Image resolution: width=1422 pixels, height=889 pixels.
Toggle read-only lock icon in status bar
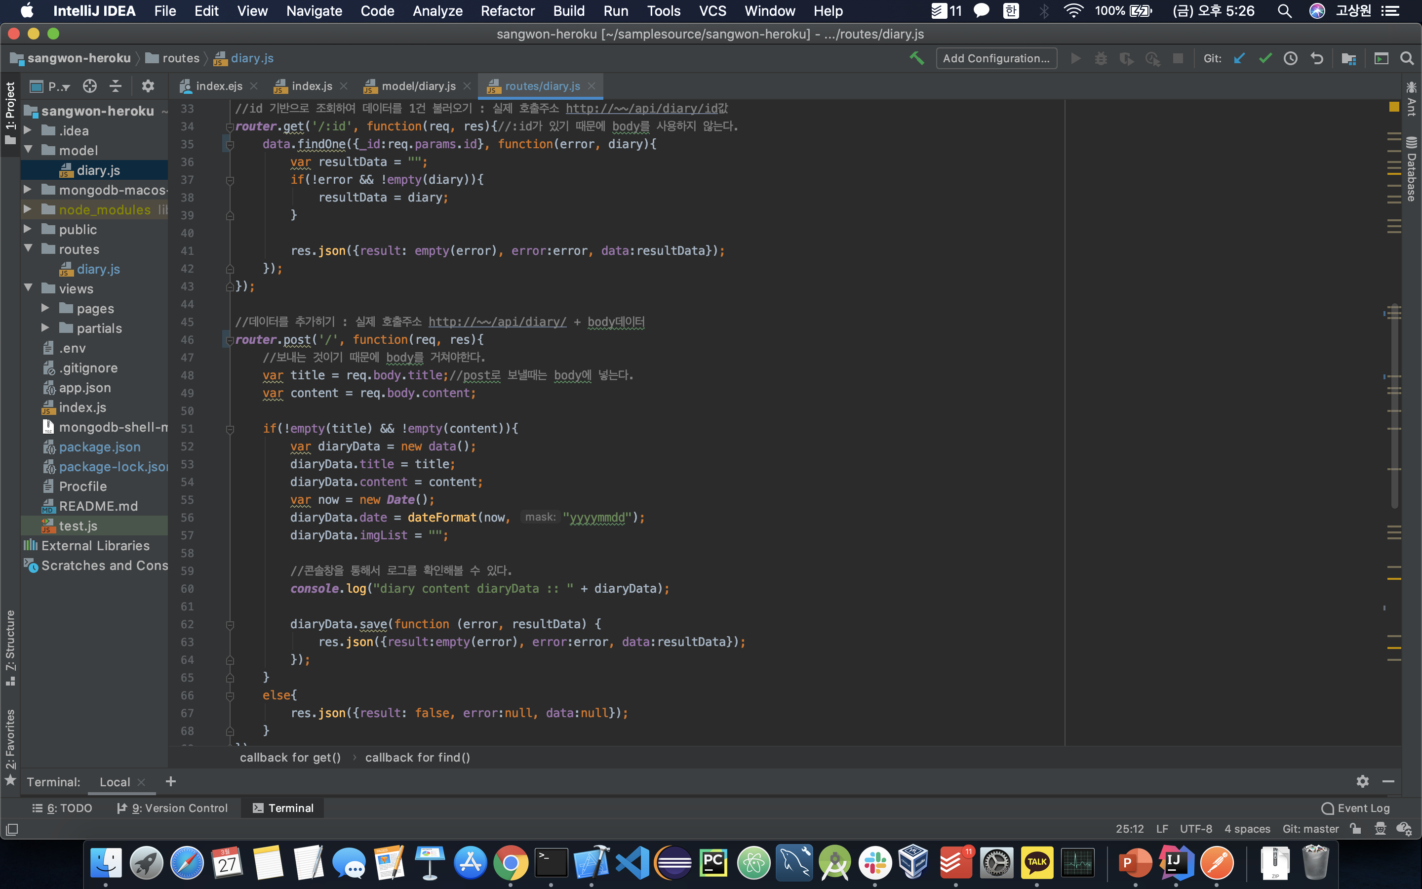(x=1356, y=828)
